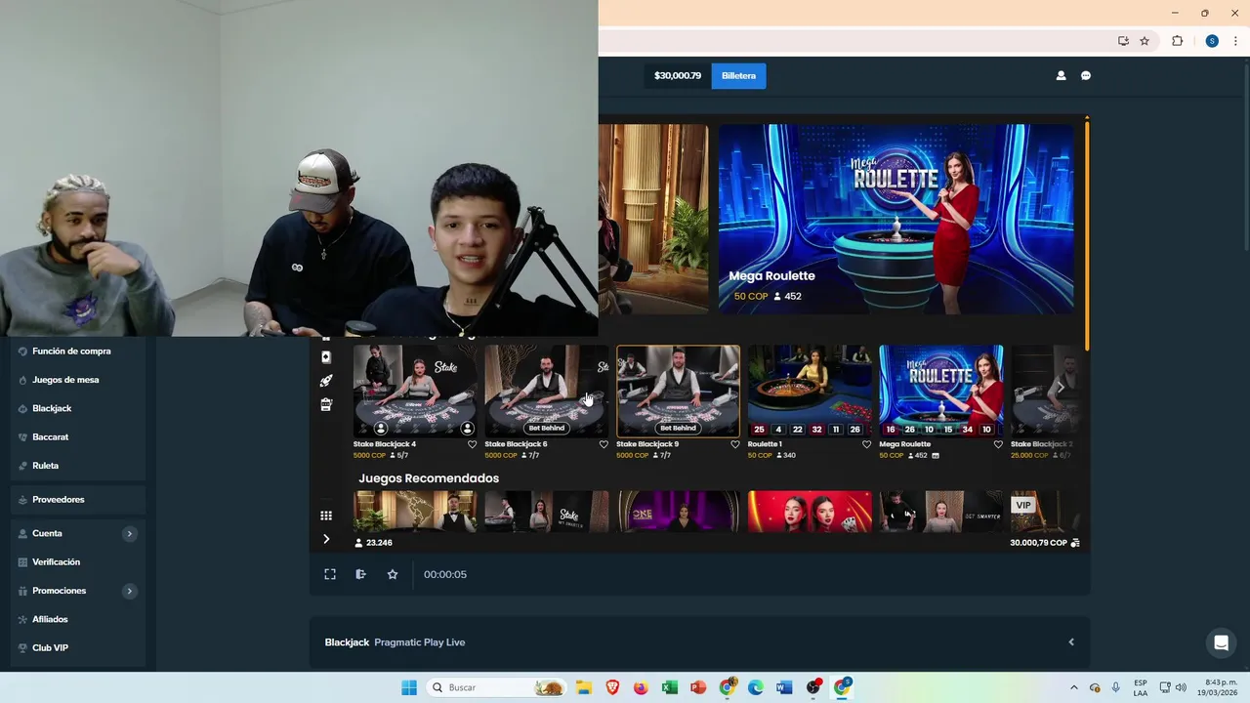The width and height of the screenshot is (1250, 703).
Task: Select the playing cards icon in lobby sidebar
Action: point(326,357)
